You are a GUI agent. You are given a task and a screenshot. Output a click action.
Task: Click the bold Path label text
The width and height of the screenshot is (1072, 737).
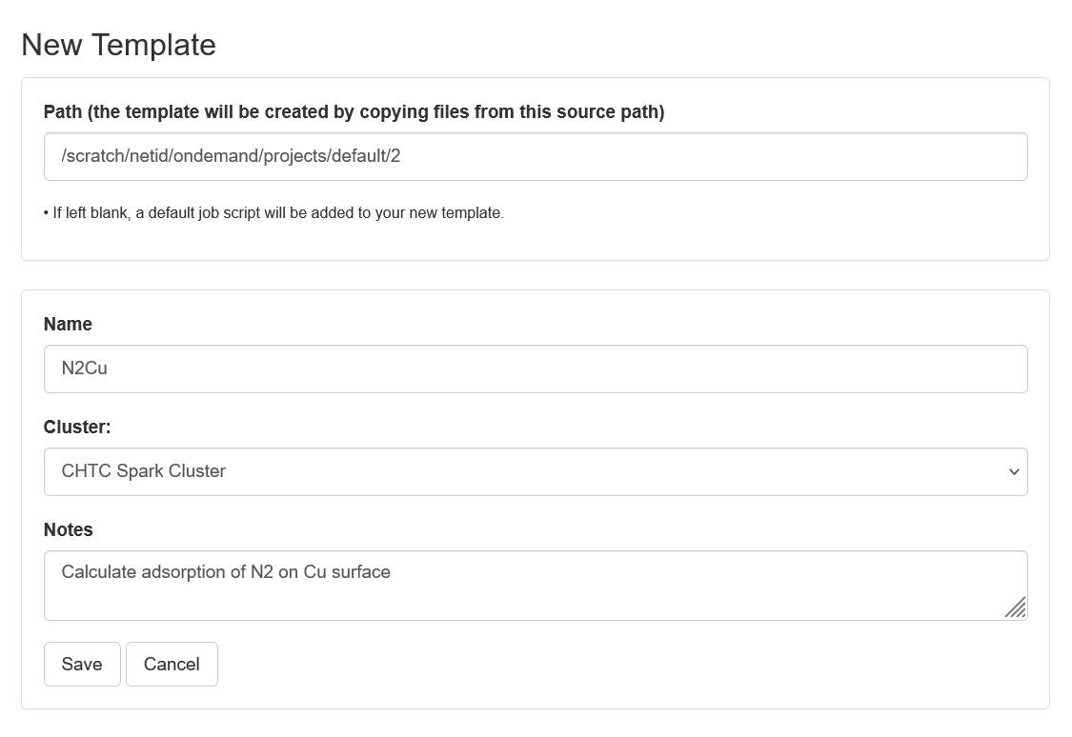354,112
